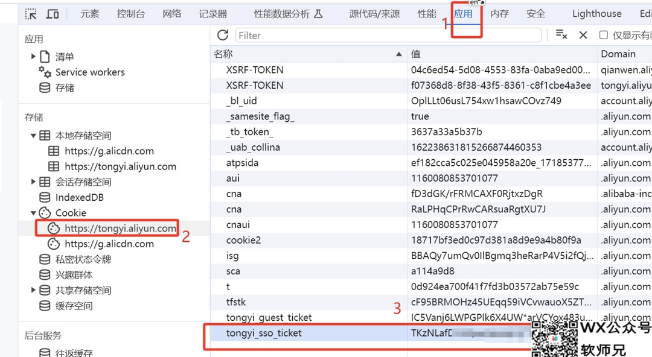Open the 源代码/来源 tab
This screenshot has width=652, height=357.
click(374, 14)
